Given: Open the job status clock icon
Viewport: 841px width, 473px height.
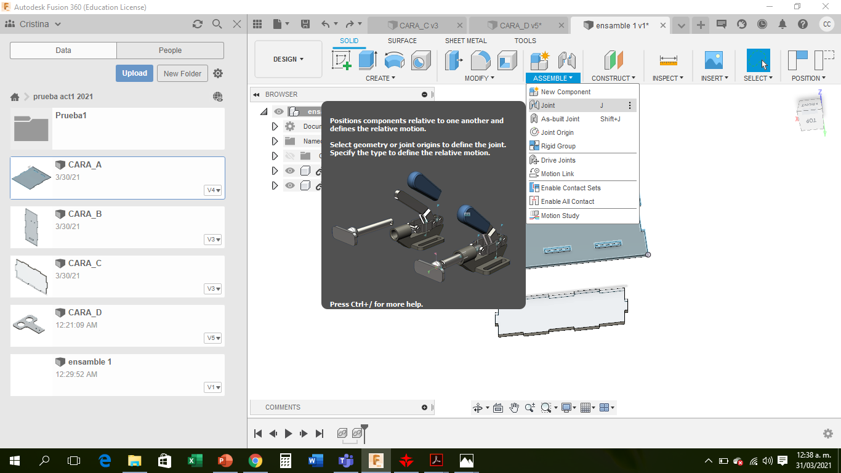Looking at the screenshot, I should coord(762,24).
